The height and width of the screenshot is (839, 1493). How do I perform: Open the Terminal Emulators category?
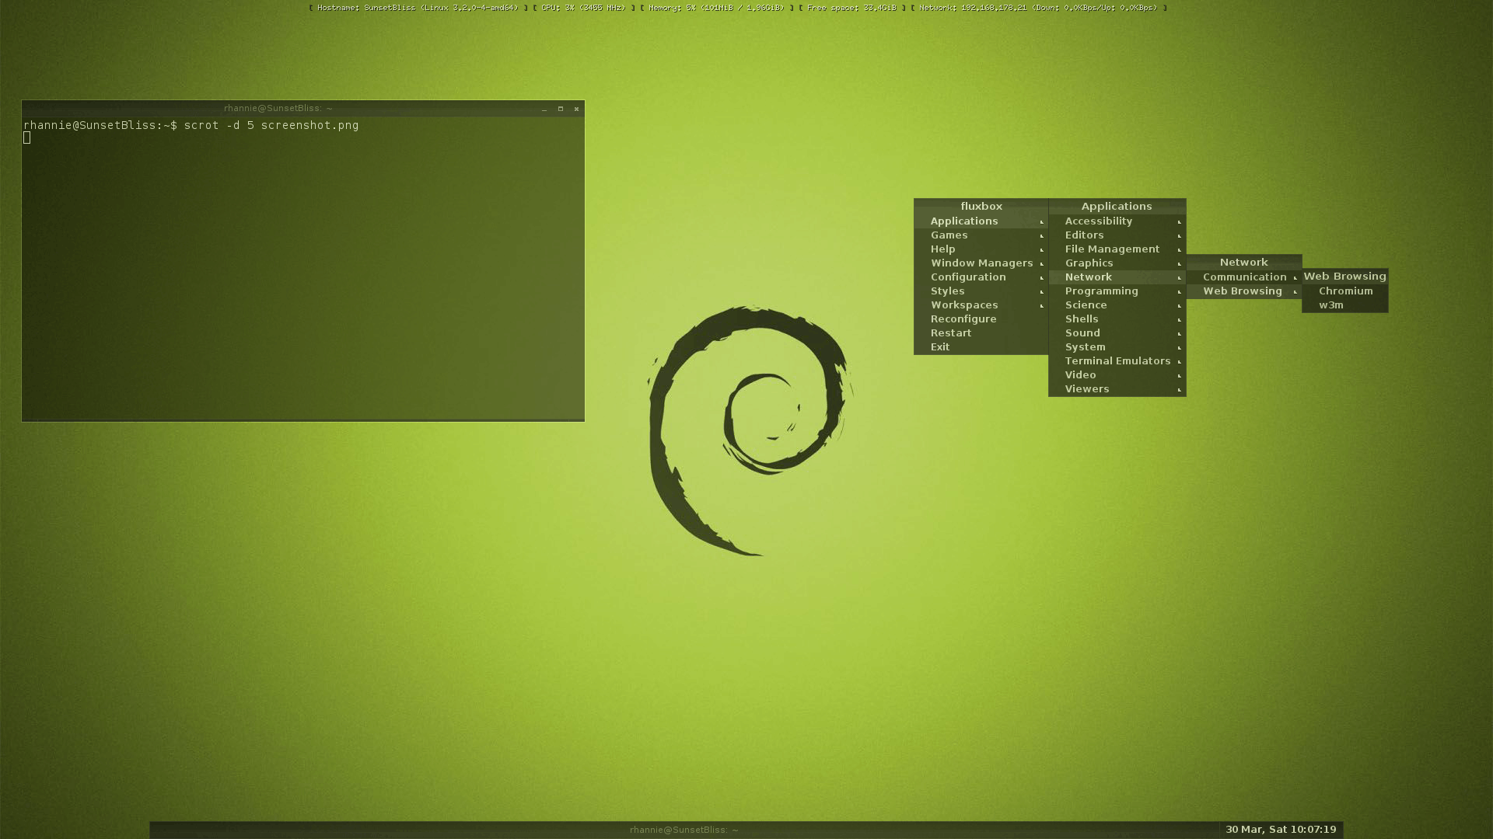(x=1117, y=361)
